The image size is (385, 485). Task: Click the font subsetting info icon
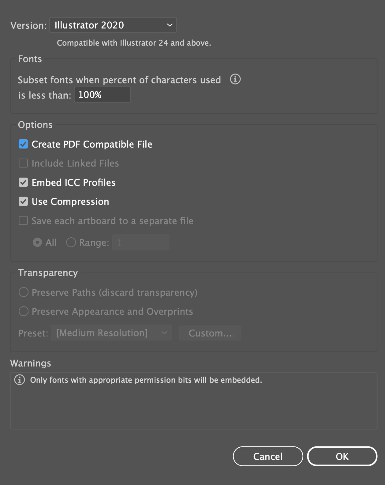[x=235, y=79]
